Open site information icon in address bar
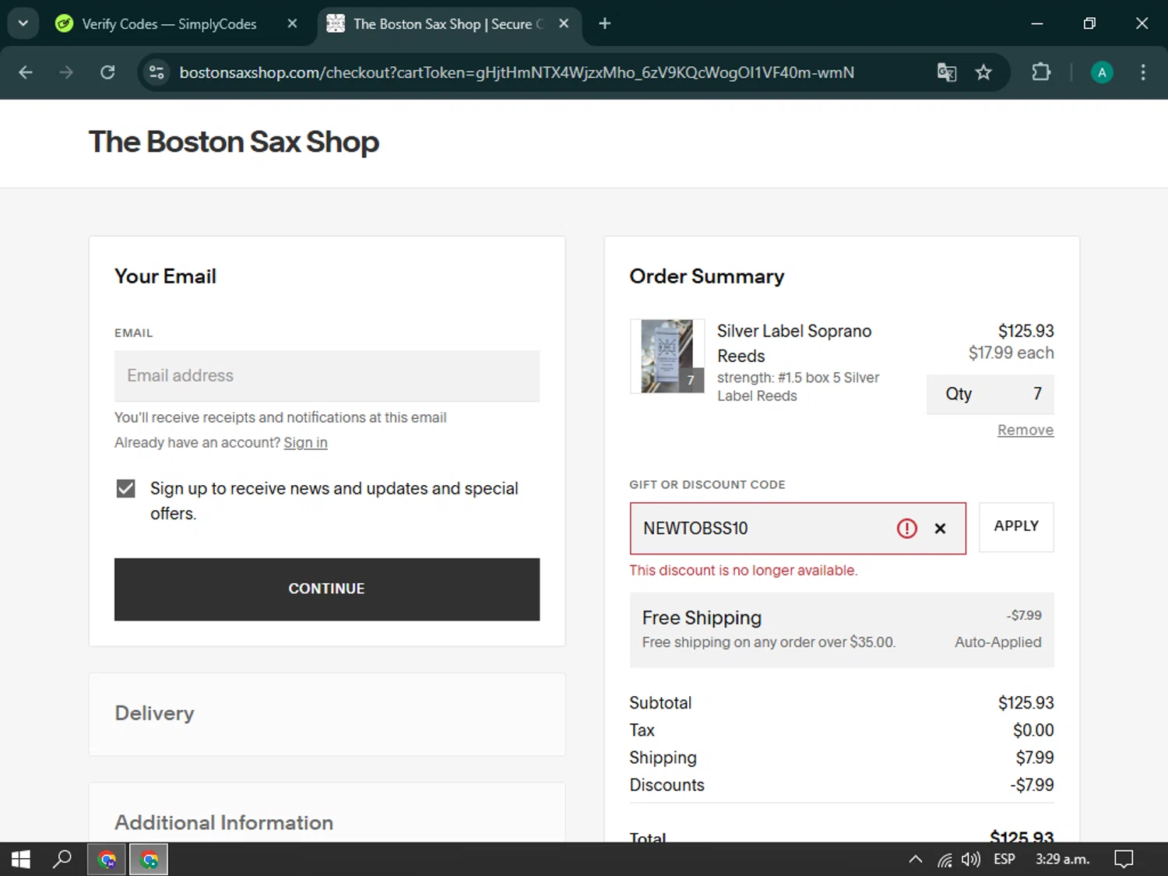 (x=157, y=72)
